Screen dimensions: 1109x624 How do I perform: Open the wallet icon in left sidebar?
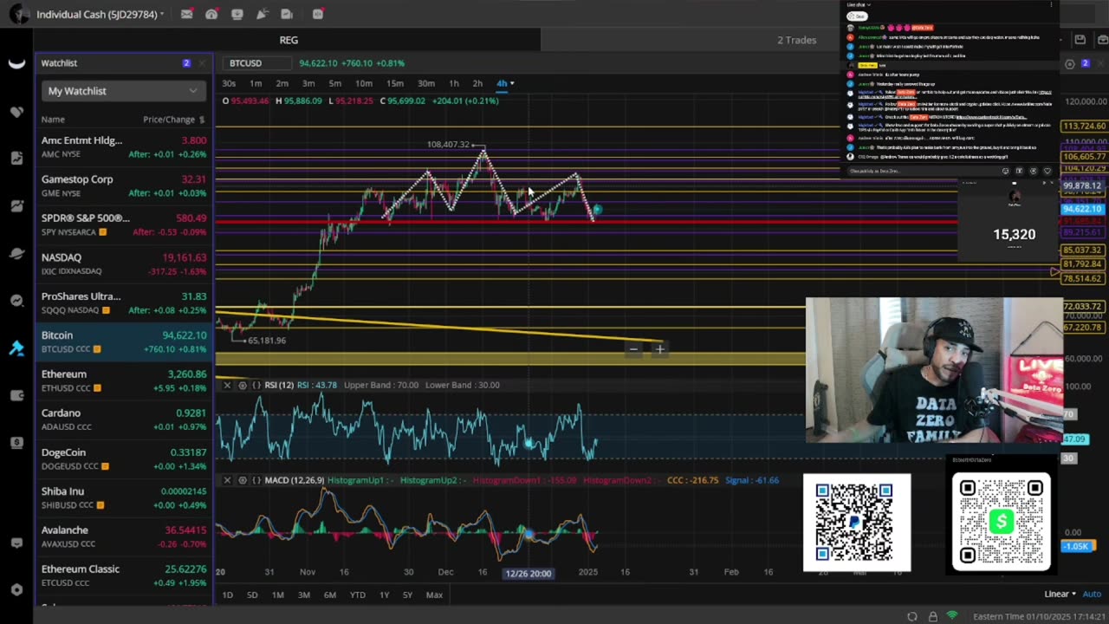tap(16, 395)
